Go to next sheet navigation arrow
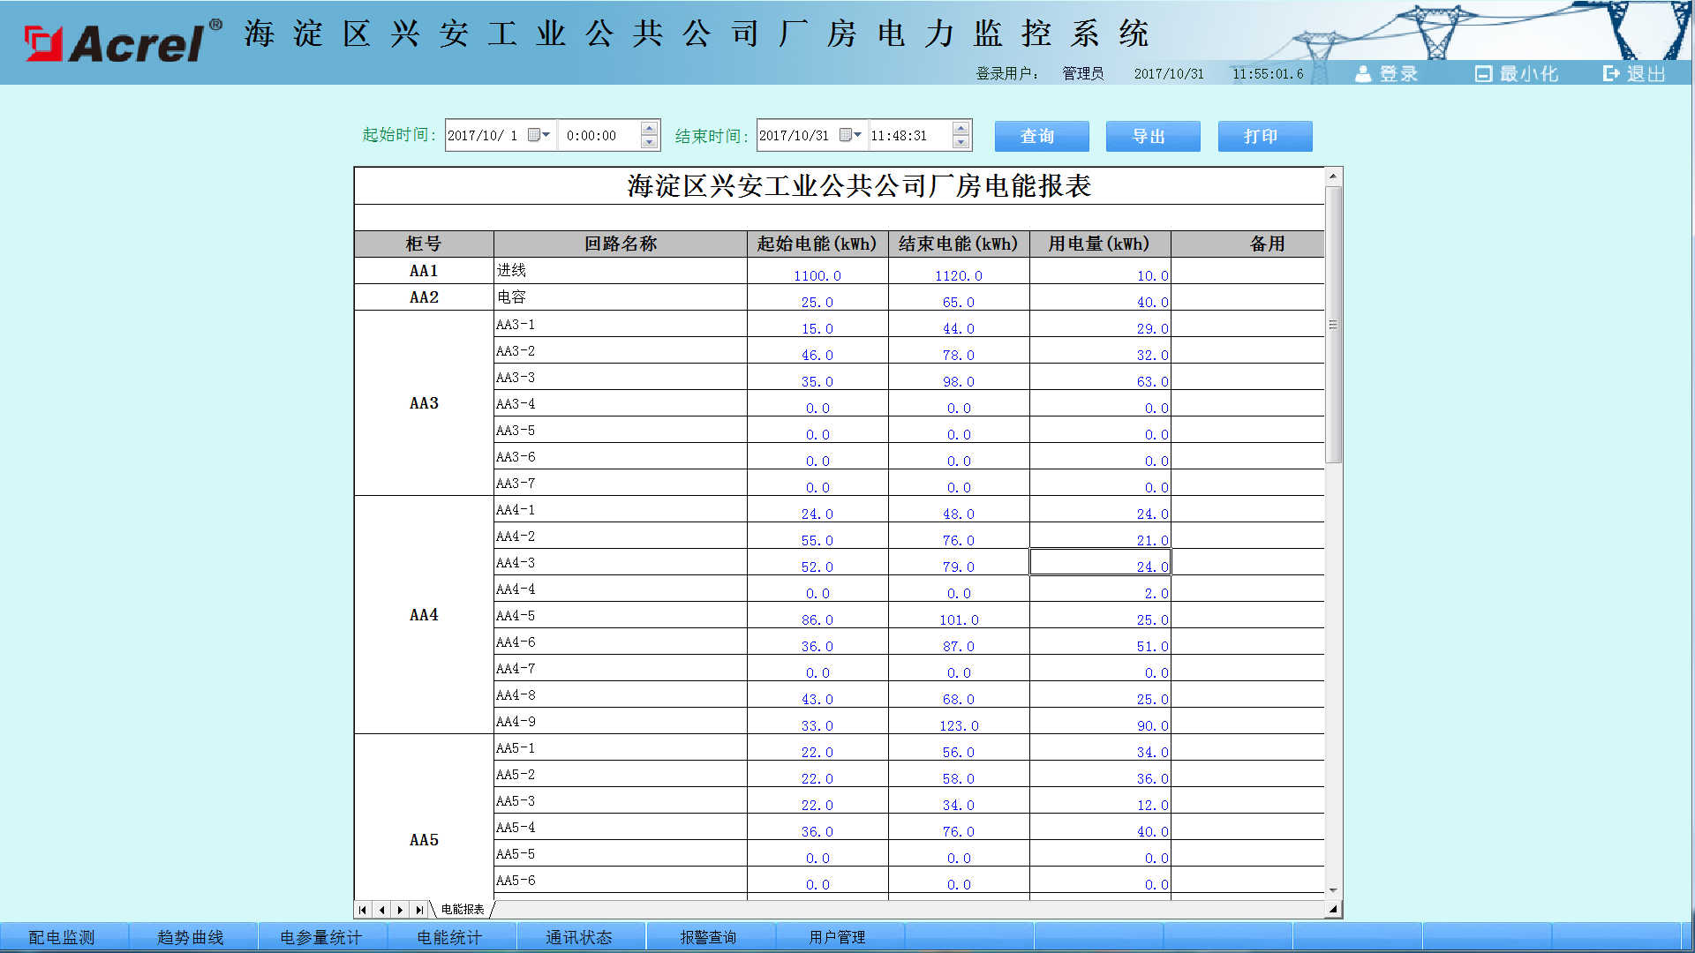 (400, 910)
